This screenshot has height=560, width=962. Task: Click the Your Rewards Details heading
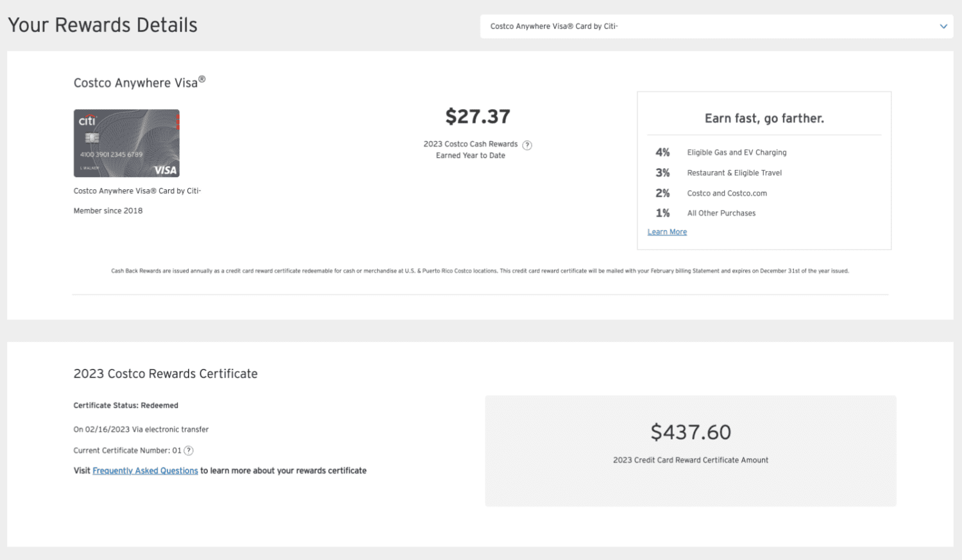103,25
